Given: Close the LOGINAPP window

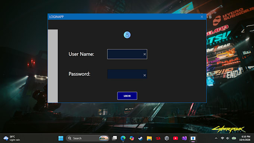Looking at the screenshot, I should [202, 17].
